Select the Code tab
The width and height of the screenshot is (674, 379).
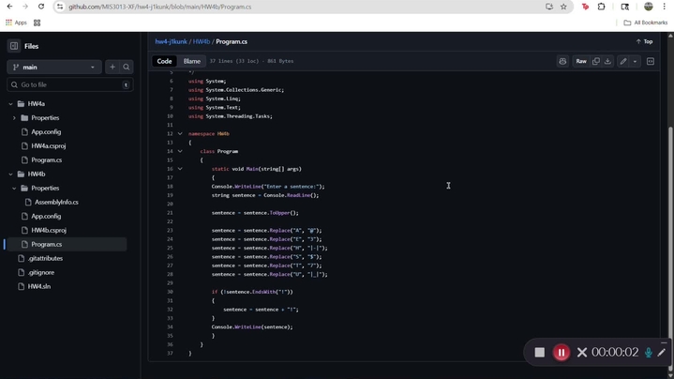click(164, 61)
